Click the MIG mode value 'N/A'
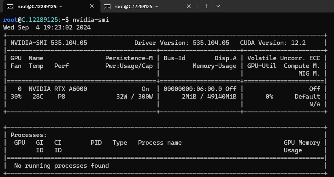 [x=315, y=104]
